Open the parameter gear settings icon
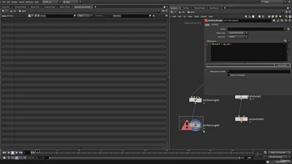The image size is (292, 164). click(274, 20)
